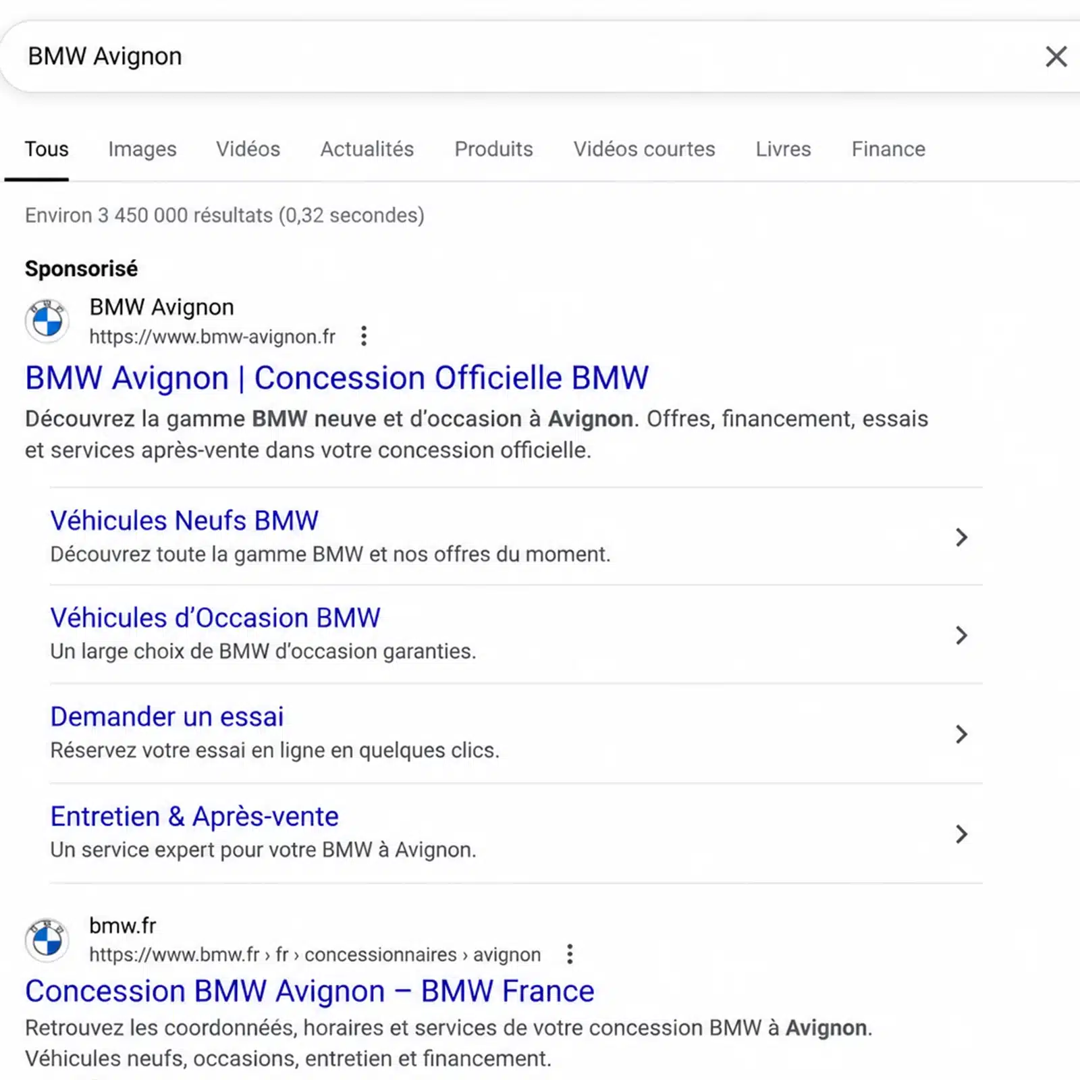Open the Entretien & Après-vente sitelink
This screenshot has width=1080, height=1080.
[194, 817]
